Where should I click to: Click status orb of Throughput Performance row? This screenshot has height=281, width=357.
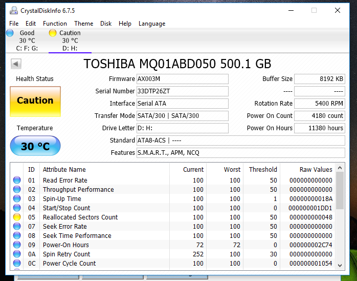coord(17,189)
